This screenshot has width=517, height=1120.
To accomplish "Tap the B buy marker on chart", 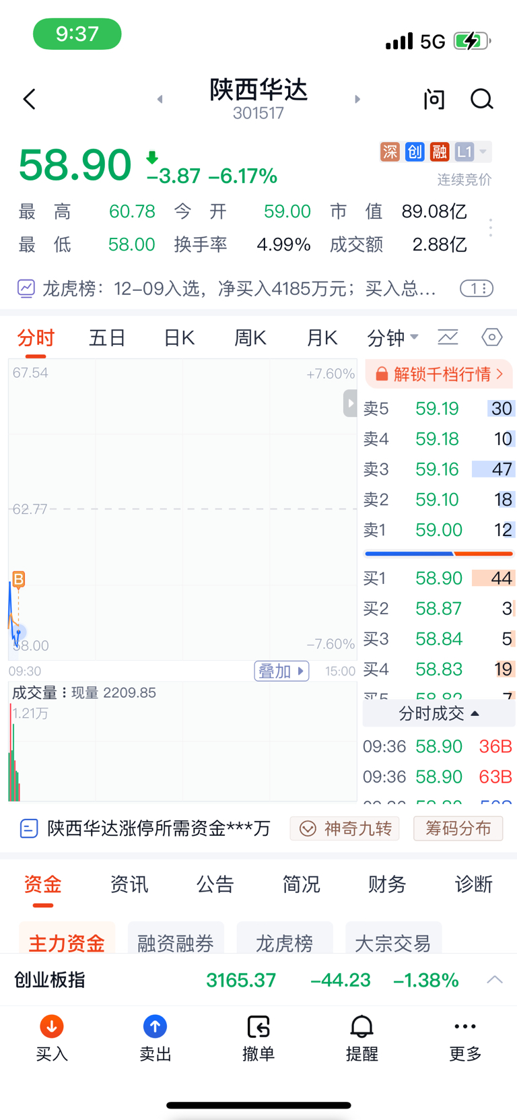I will tap(19, 579).
